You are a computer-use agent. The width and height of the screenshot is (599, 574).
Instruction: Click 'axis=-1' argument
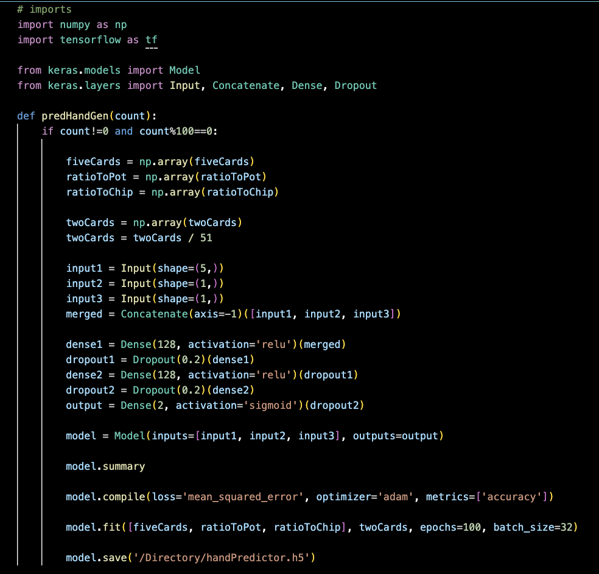coord(215,314)
